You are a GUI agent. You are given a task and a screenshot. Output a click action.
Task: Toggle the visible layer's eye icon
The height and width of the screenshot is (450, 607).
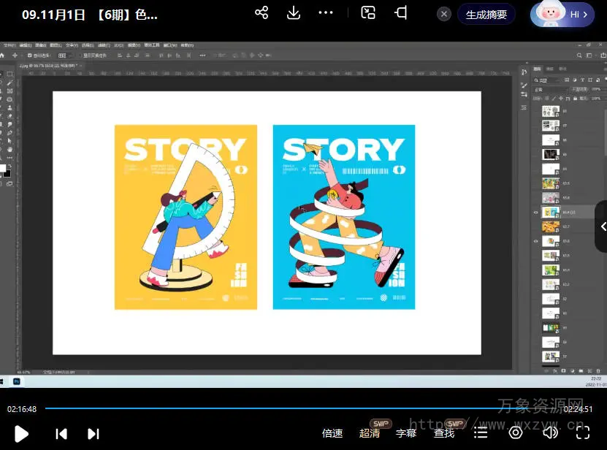click(x=536, y=213)
